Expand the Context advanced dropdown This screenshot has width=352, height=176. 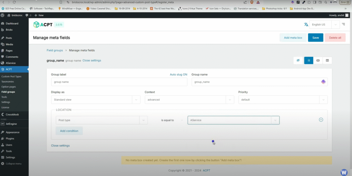(x=189, y=100)
